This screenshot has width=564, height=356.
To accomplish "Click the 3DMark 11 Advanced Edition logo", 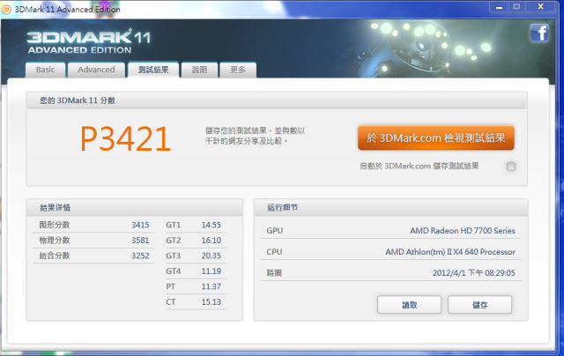I will click(89, 41).
